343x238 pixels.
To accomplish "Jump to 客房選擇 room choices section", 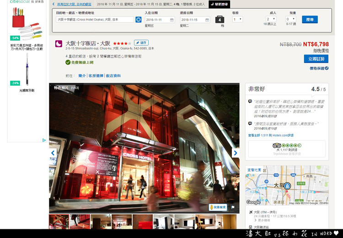I will (96, 76).
